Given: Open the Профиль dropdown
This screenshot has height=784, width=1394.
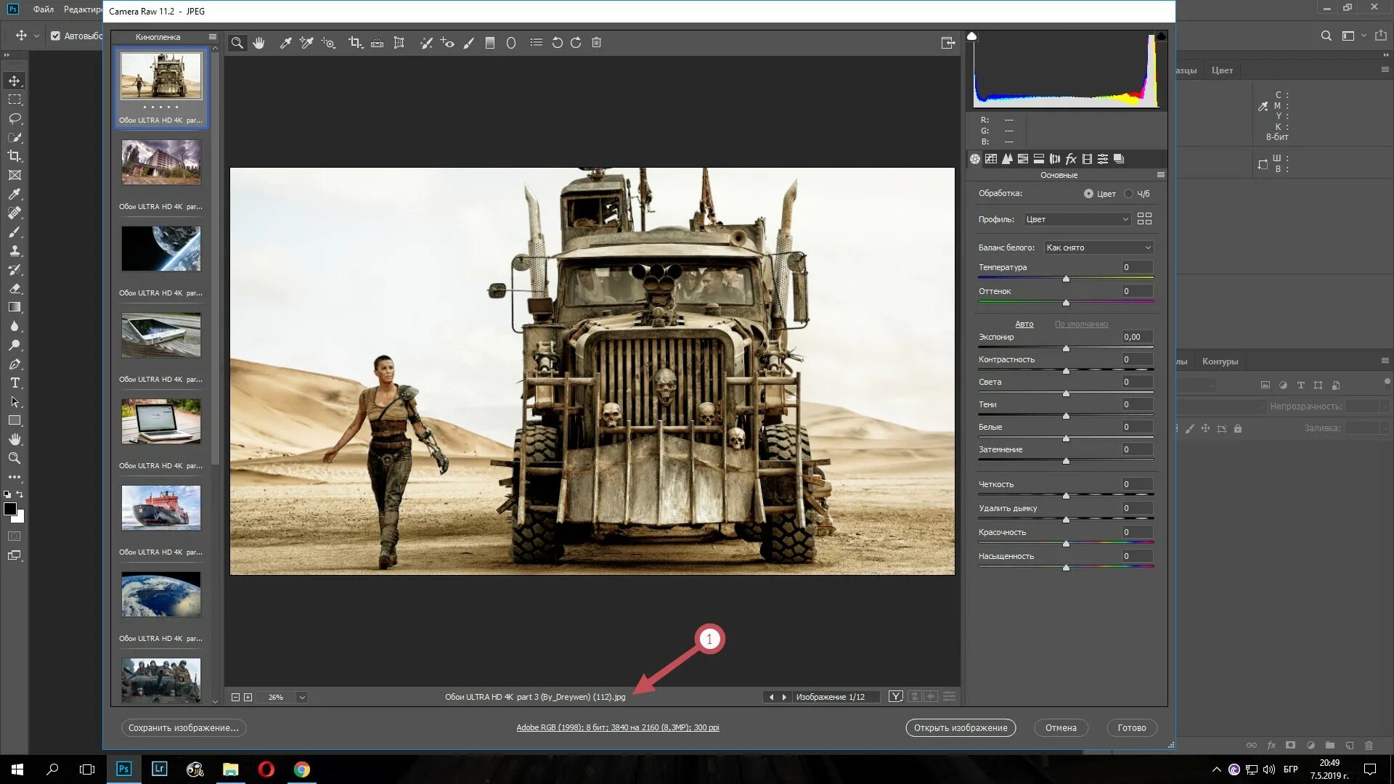Looking at the screenshot, I should (x=1077, y=219).
